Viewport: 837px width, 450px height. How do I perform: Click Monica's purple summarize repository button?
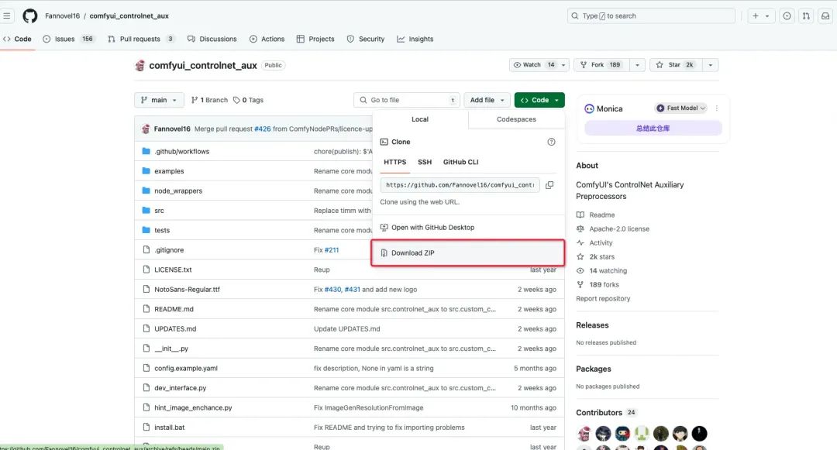click(653, 129)
